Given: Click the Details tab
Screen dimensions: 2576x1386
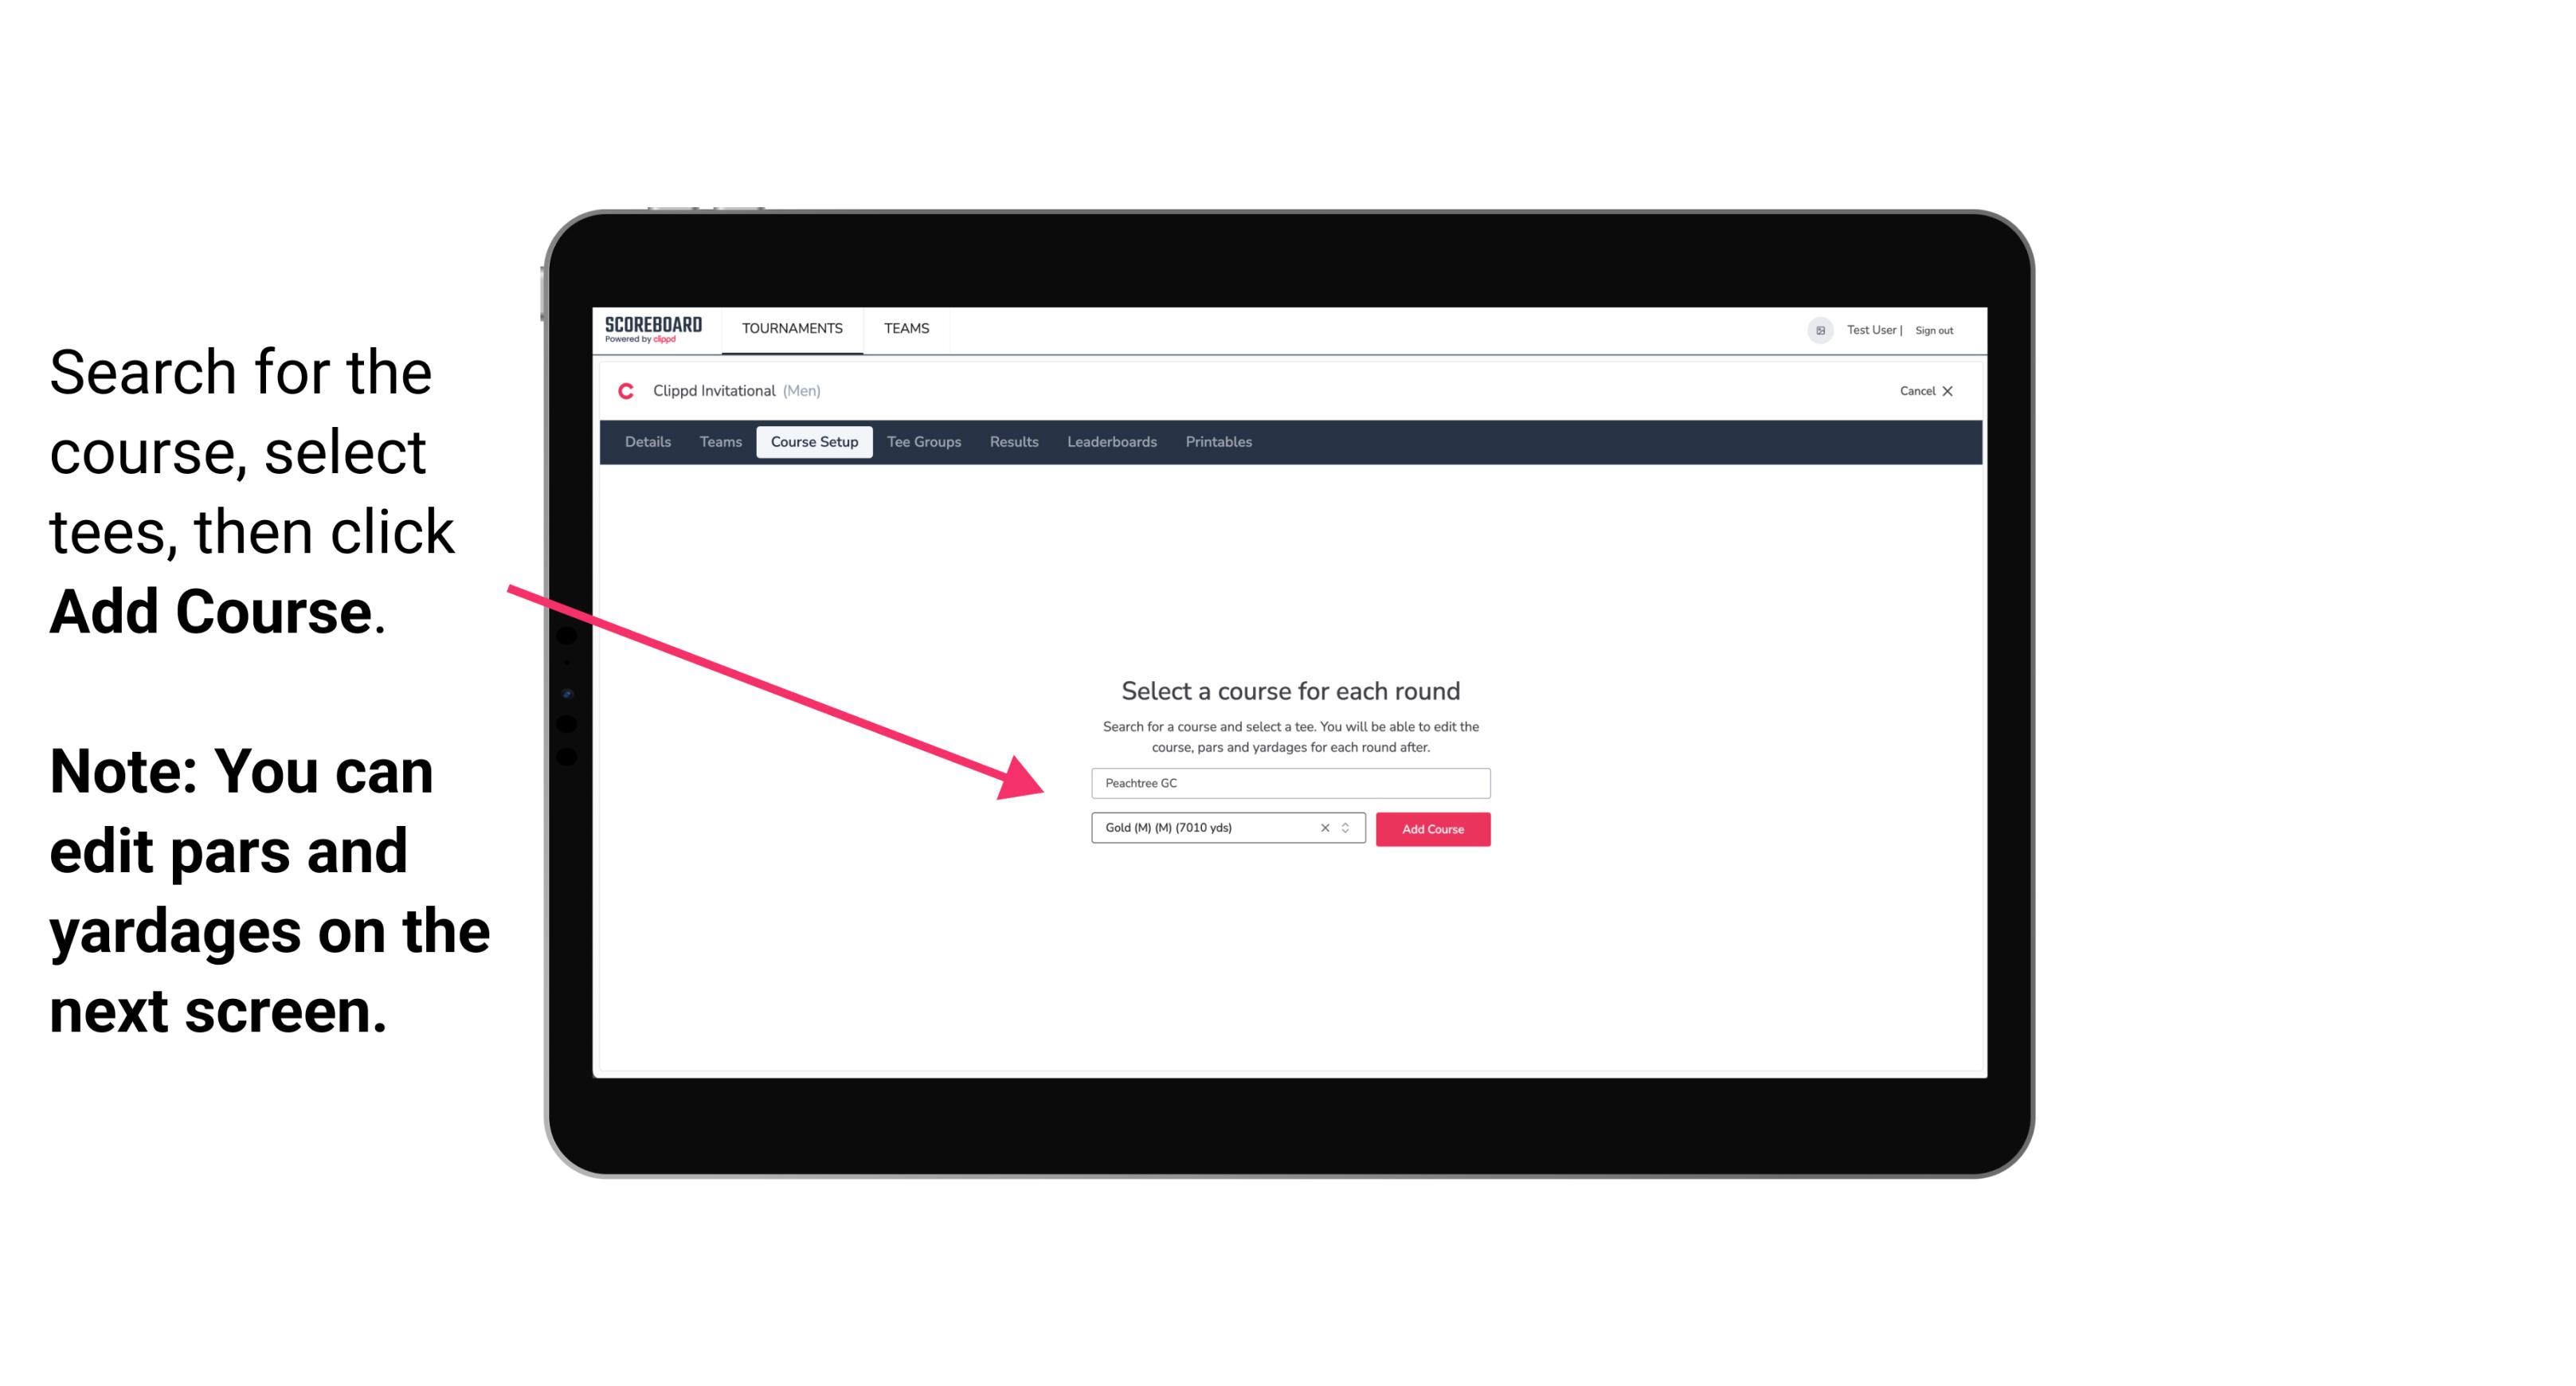Looking at the screenshot, I should (x=645, y=442).
